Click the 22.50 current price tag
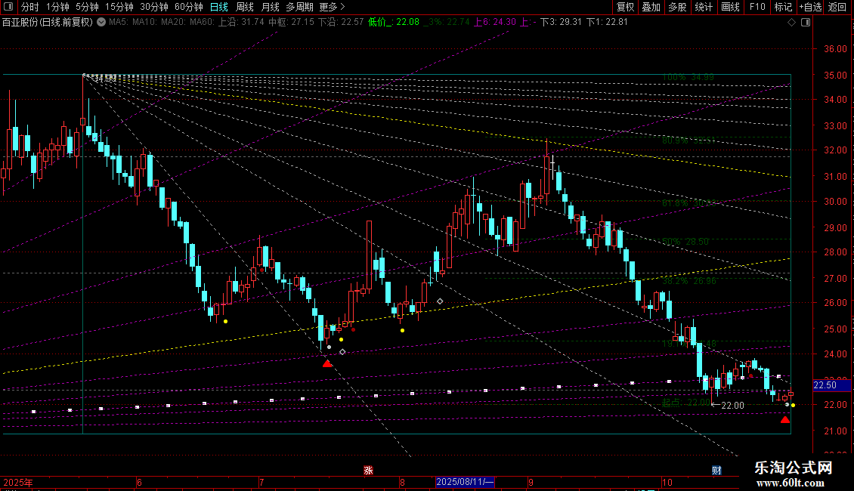The height and width of the screenshot is (491, 854). [x=831, y=385]
